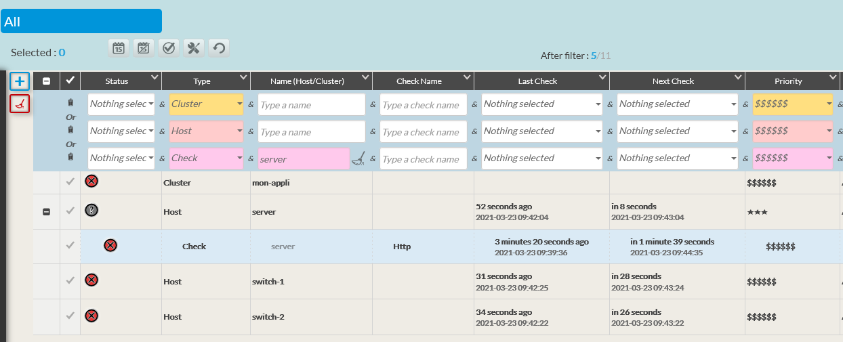Toggle selection of the mon-appli cluster row
This screenshot has height=342, width=843.
pyautogui.click(x=70, y=181)
